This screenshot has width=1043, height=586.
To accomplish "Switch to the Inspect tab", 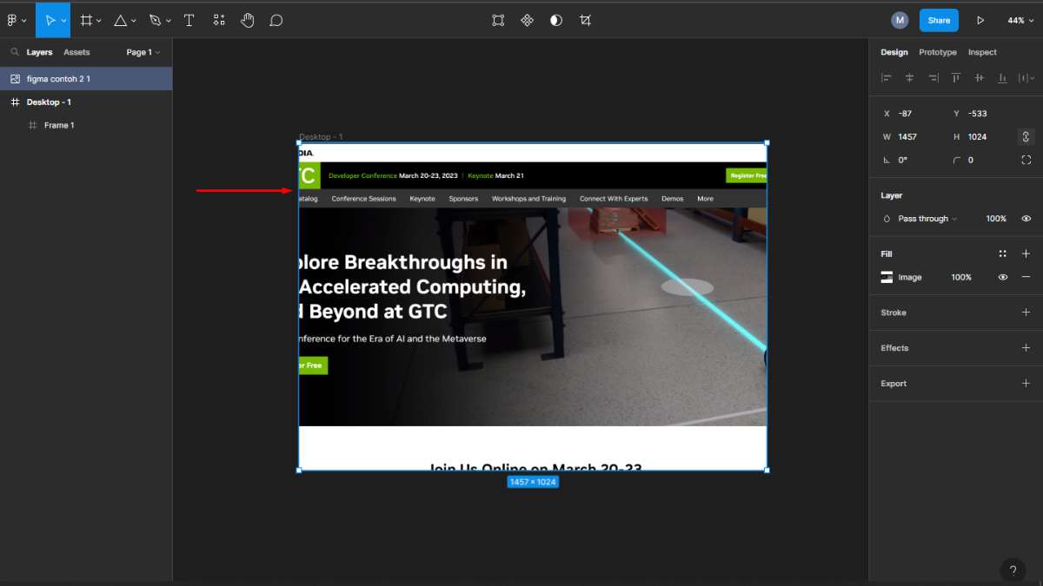I will pyautogui.click(x=982, y=52).
